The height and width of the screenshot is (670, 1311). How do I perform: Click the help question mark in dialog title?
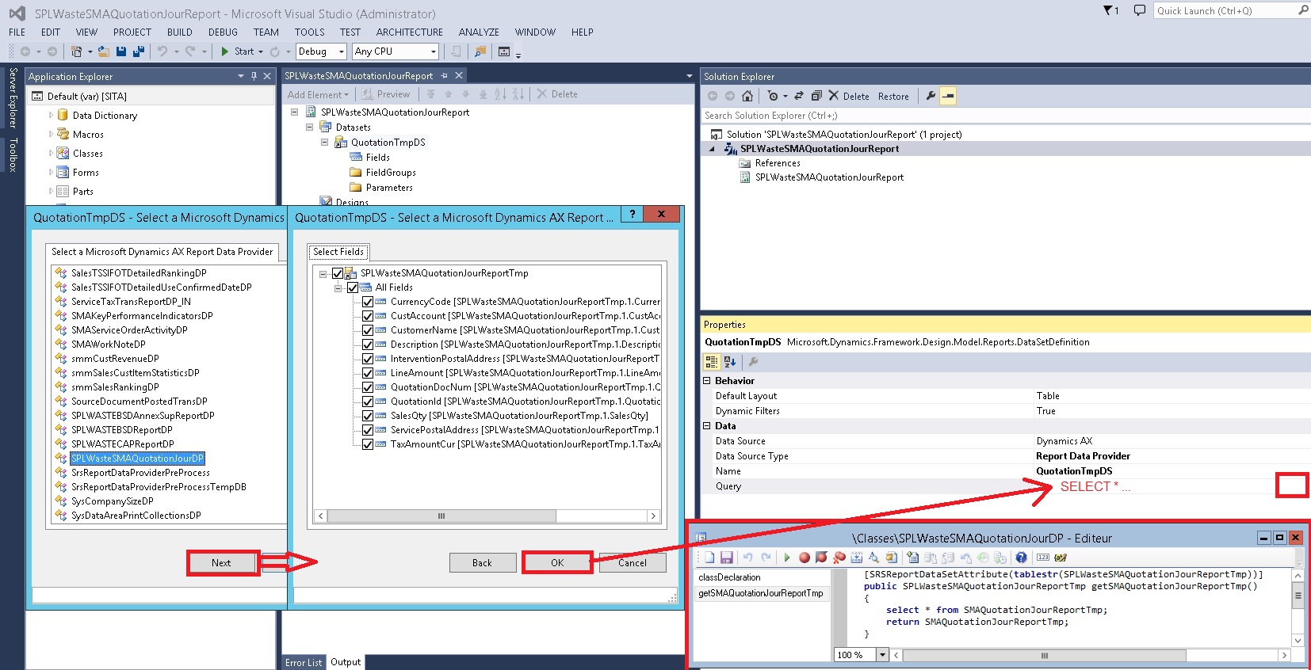632,215
